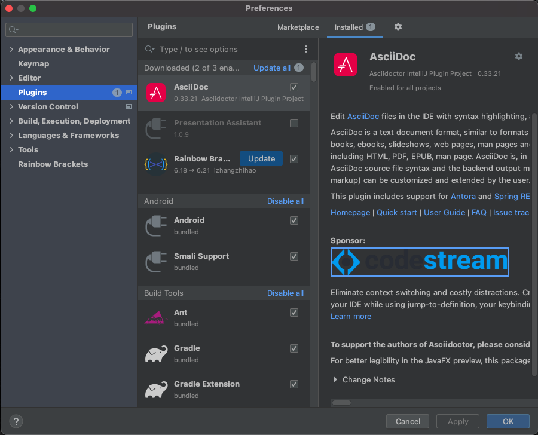Click the plugin list vertical scrollbar
538x435 pixels.
tap(314, 72)
